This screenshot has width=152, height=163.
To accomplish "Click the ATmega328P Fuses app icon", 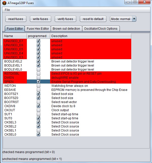I will click(x=4, y=3).
